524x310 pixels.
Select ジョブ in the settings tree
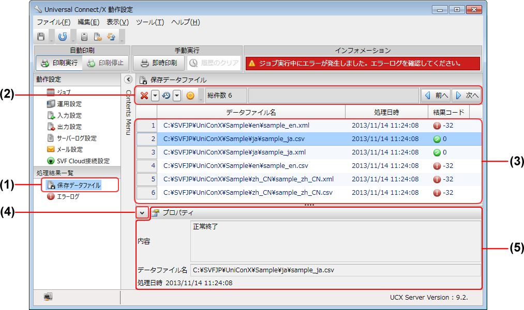59,92
